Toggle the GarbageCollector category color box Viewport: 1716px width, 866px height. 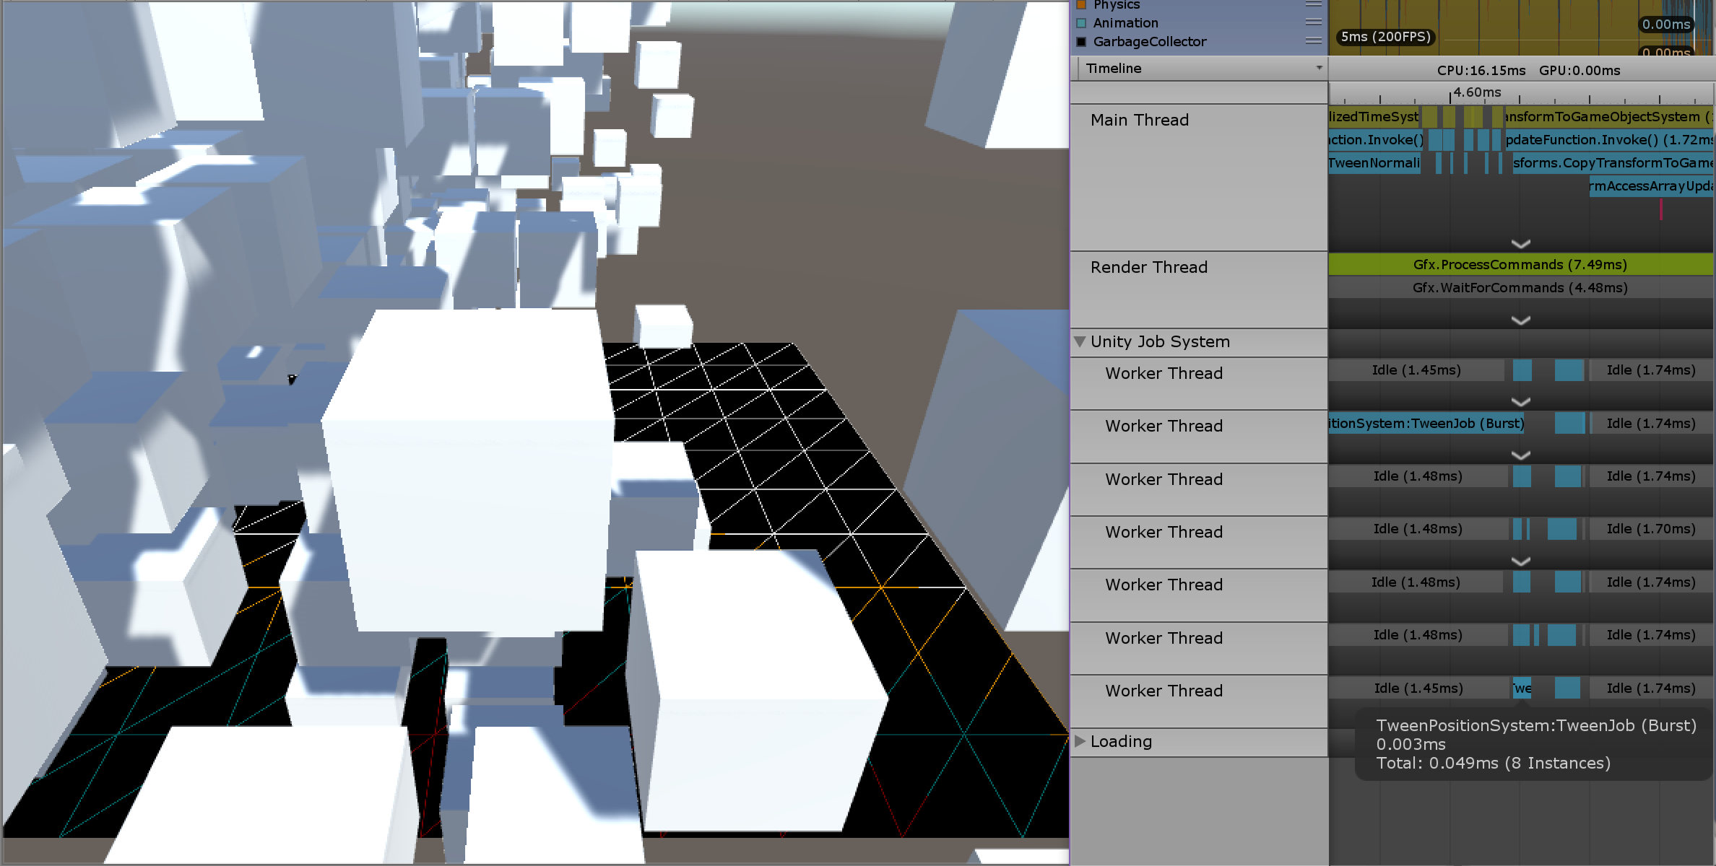coord(1081,42)
